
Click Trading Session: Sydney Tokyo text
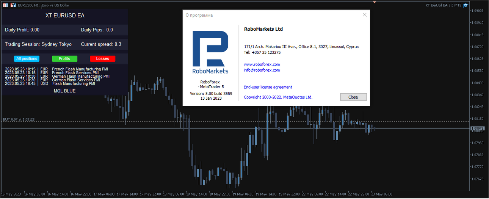pyautogui.click(x=38, y=44)
